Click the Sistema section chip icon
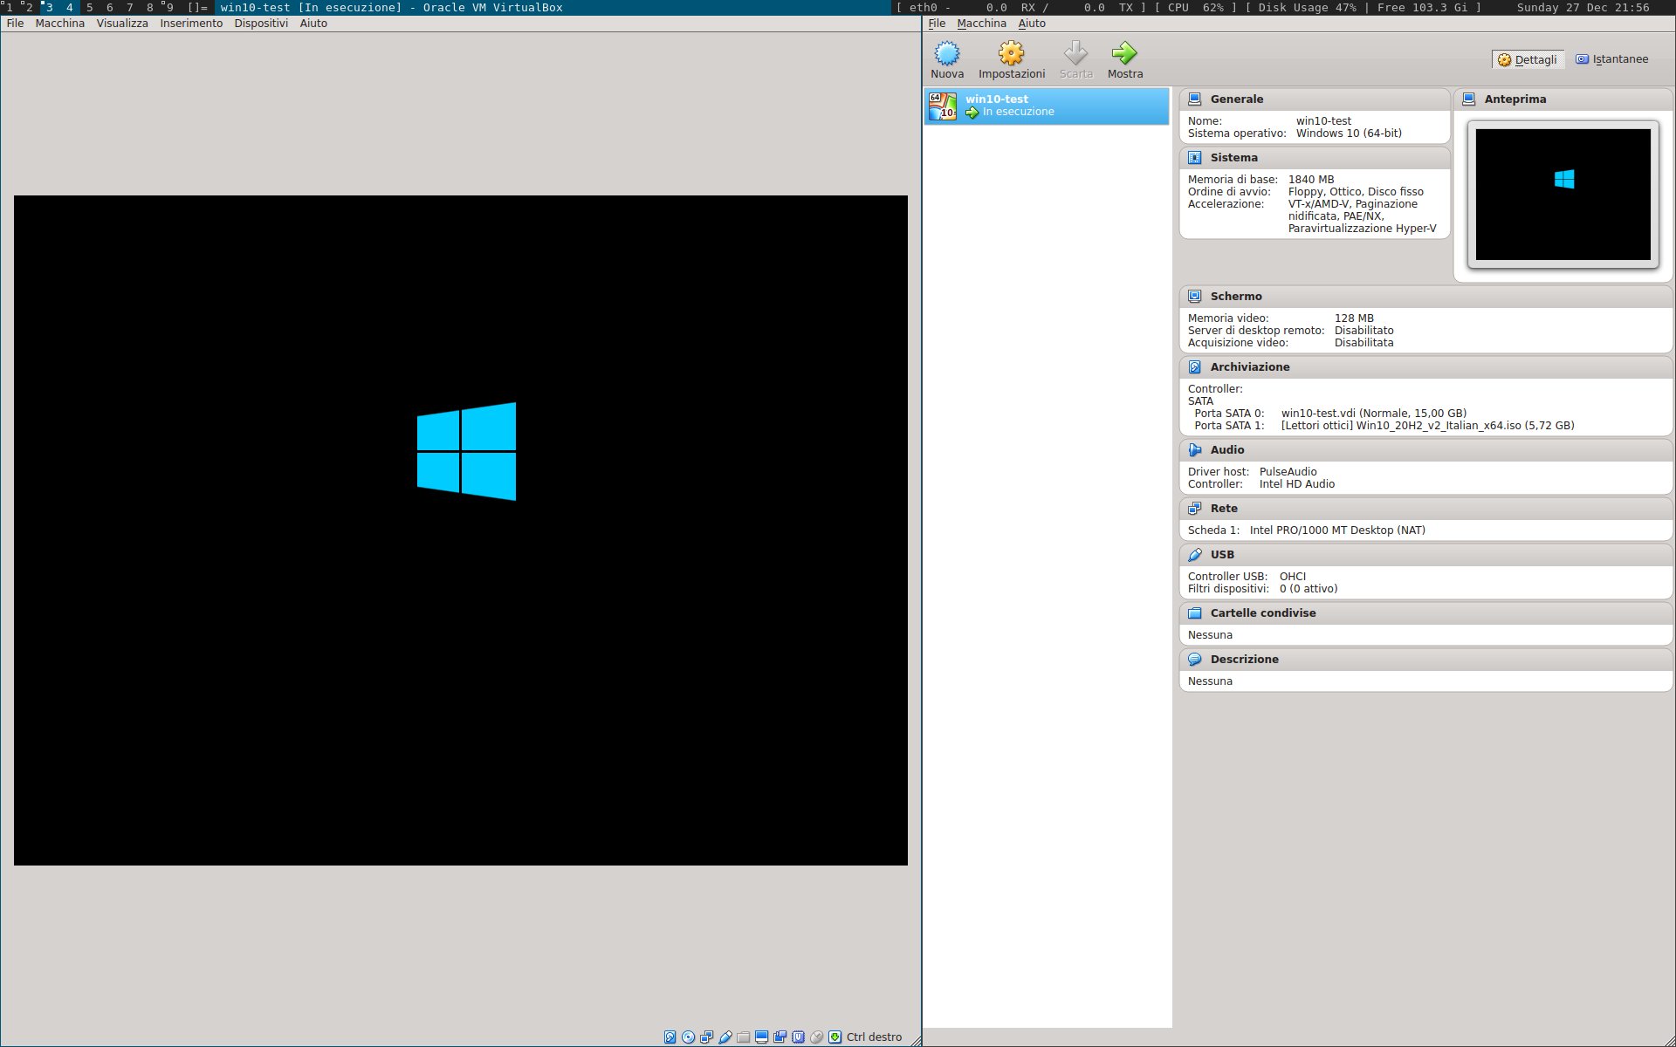Screen dimensions: 1676x1047 tap(1194, 158)
